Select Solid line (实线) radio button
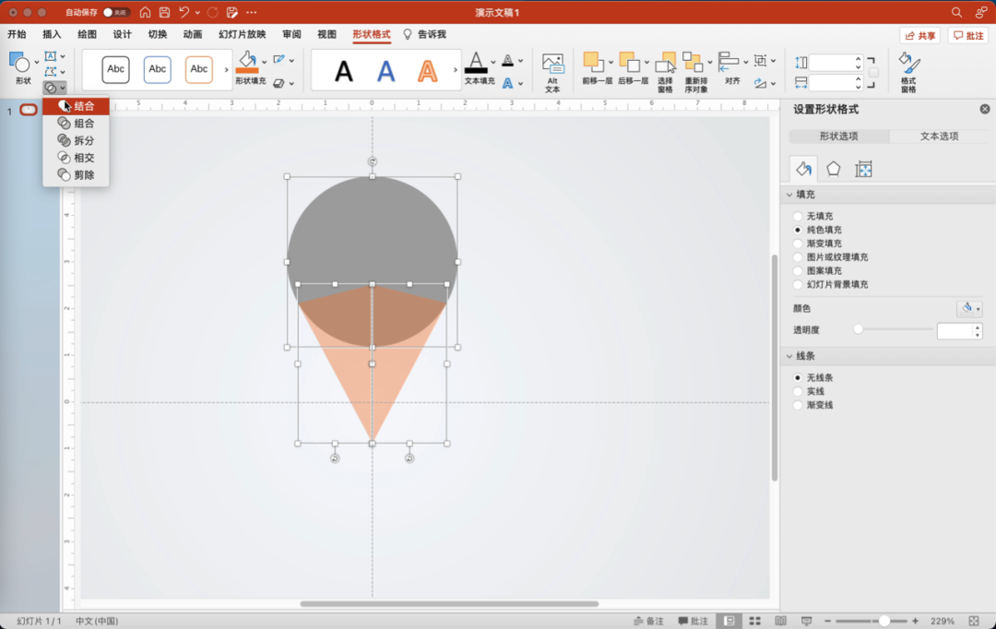 (798, 391)
